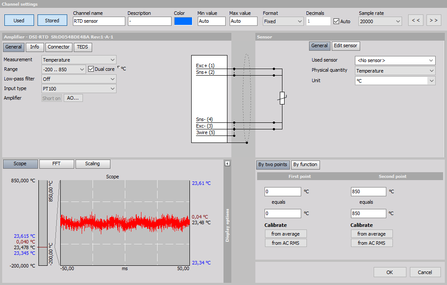Click the Max value field
The width and height of the screenshot is (447, 285).
click(244, 21)
